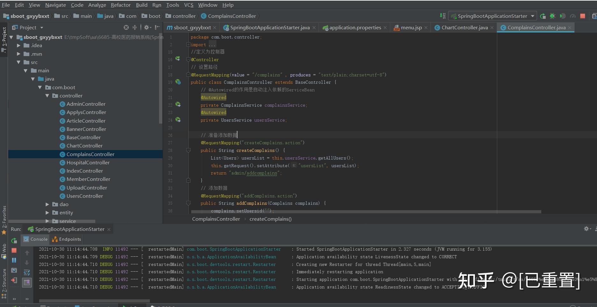
Task: Open the 7: Structure side tool window button
Action: 4,283
